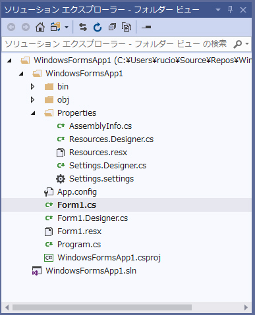
Task: Show all files icon
Action: tap(127, 27)
